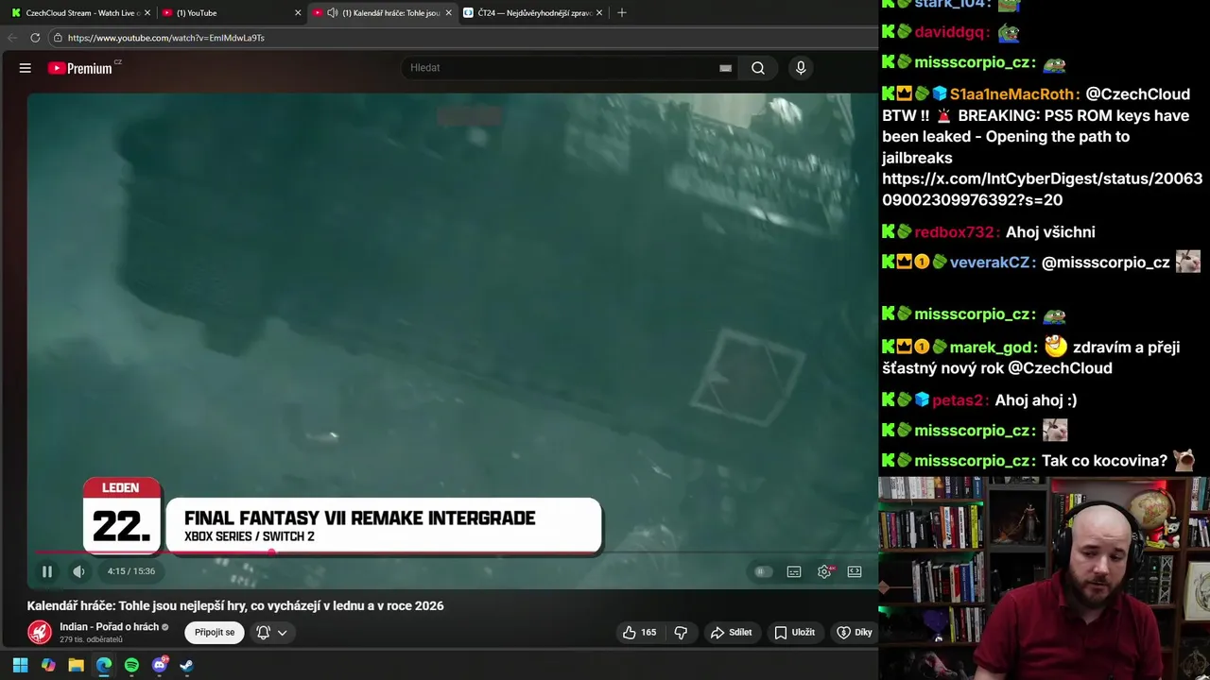Click the 4:15 / 15:36 time display
Image resolution: width=1210 pixels, height=680 pixels.
tap(130, 571)
